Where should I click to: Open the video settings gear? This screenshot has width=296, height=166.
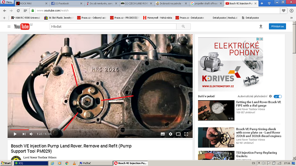tap(170, 134)
